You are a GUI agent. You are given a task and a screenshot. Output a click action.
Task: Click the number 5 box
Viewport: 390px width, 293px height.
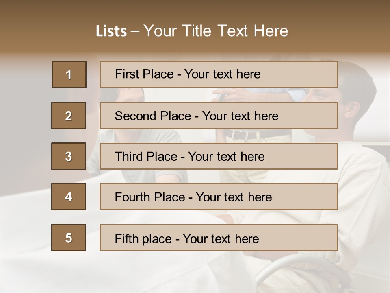(x=69, y=238)
